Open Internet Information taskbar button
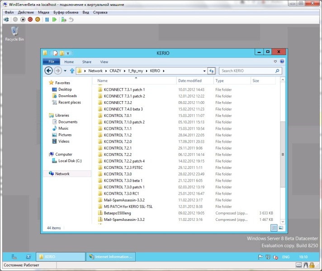This screenshot has width=322, height=271. [x=111, y=257]
